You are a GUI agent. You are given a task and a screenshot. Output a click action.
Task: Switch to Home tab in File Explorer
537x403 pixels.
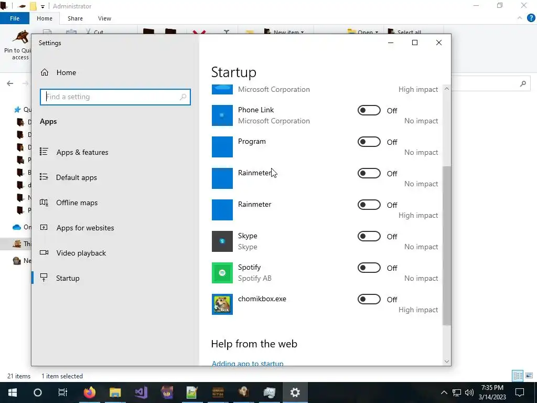pyautogui.click(x=45, y=18)
